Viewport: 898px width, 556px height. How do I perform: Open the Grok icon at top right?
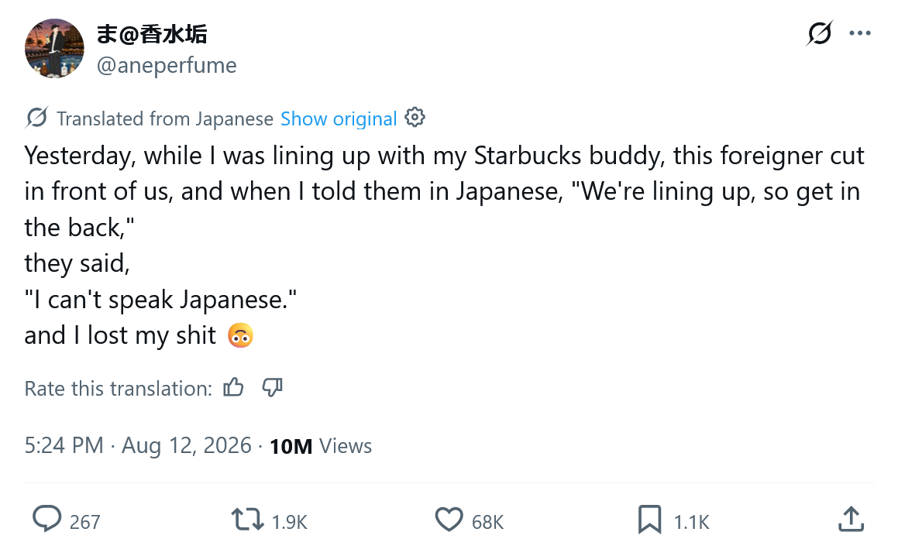coord(820,33)
